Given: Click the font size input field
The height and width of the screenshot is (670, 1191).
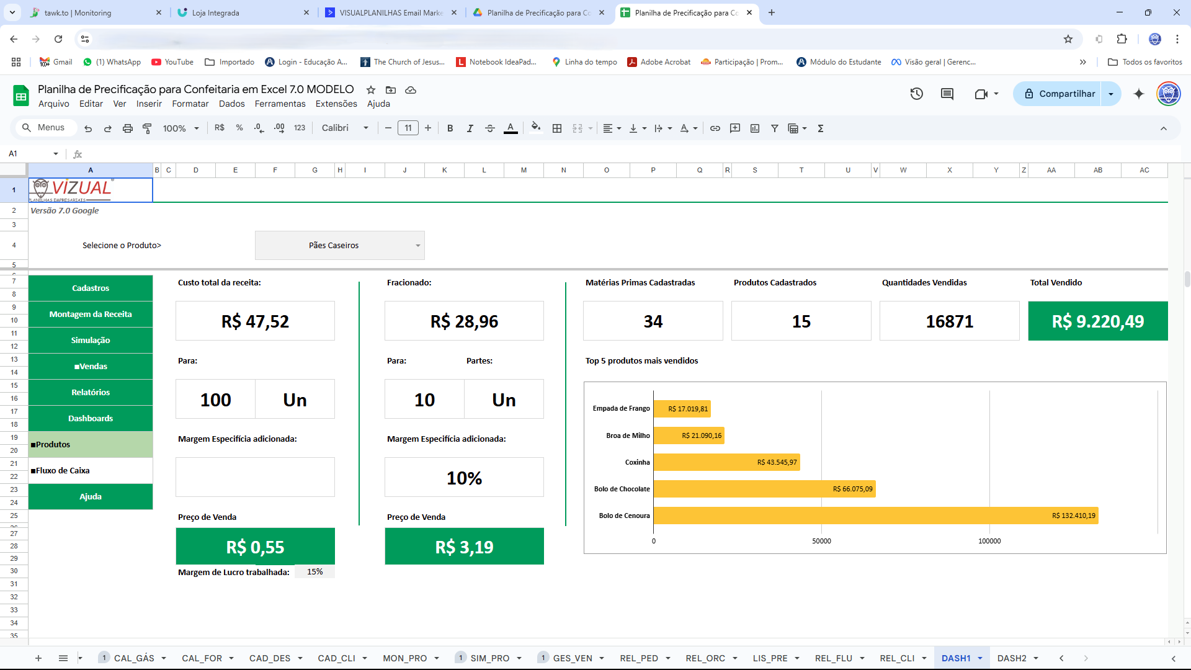Looking at the screenshot, I should pos(408,128).
